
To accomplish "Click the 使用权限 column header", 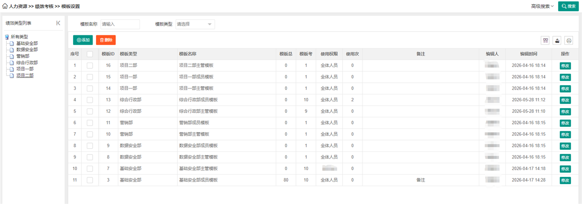I will [329, 54].
